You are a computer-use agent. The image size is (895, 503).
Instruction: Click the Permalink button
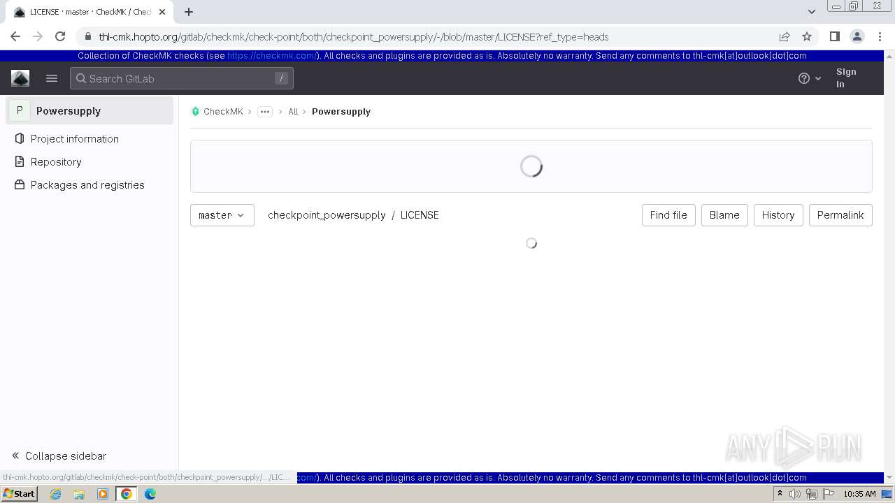coord(840,215)
